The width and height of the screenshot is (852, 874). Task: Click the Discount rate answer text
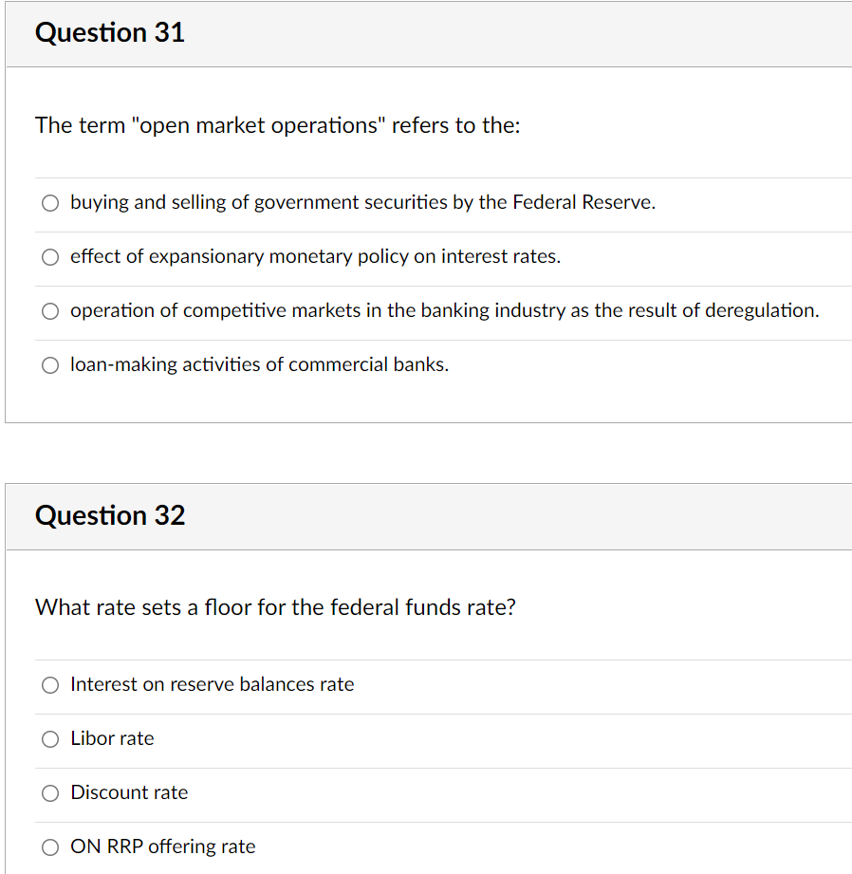tap(129, 792)
